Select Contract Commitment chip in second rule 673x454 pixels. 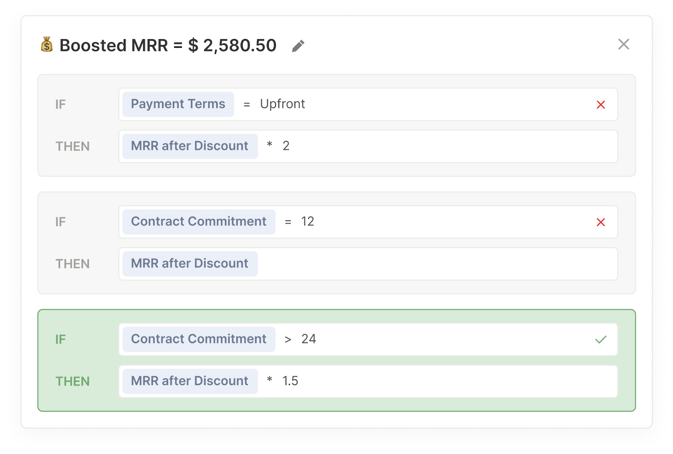(x=199, y=222)
